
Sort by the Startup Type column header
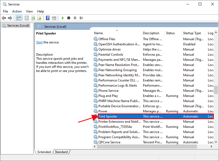(x=192, y=33)
